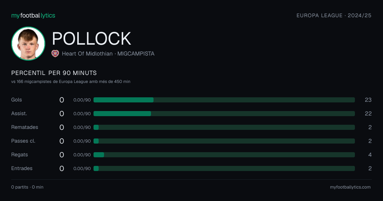Select the Regats stat label

pyautogui.click(x=19, y=155)
